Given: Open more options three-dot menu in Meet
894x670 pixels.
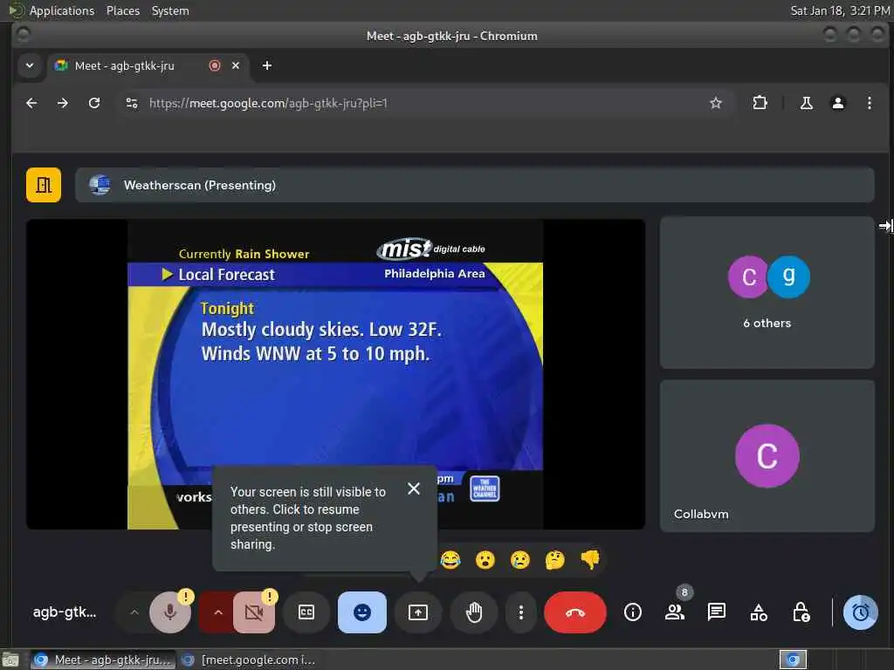Looking at the screenshot, I should coord(520,612).
